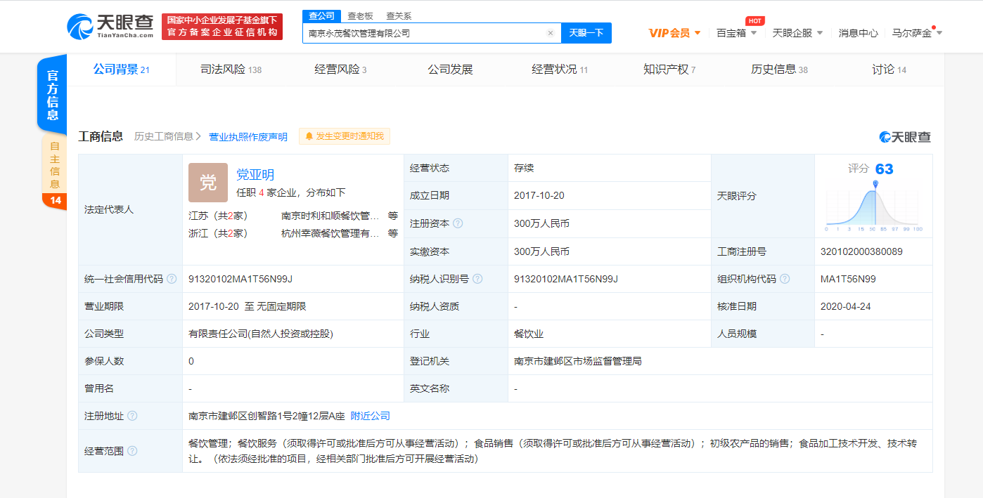Open help icon beside 组织机构代码
Viewport: 983px width, 498px height.
[785, 279]
